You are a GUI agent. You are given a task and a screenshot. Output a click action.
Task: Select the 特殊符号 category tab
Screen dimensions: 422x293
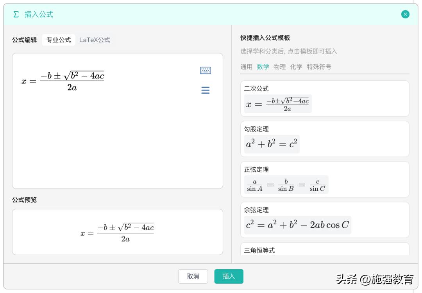[x=319, y=67]
